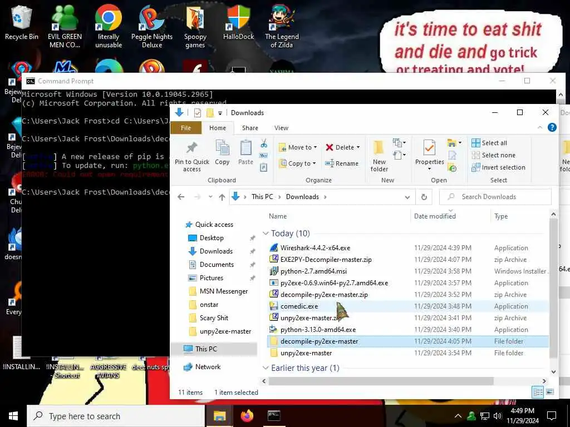Open the Share ribbon tab
The width and height of the screenshot is (570, 427).
(x=250, y=128)
